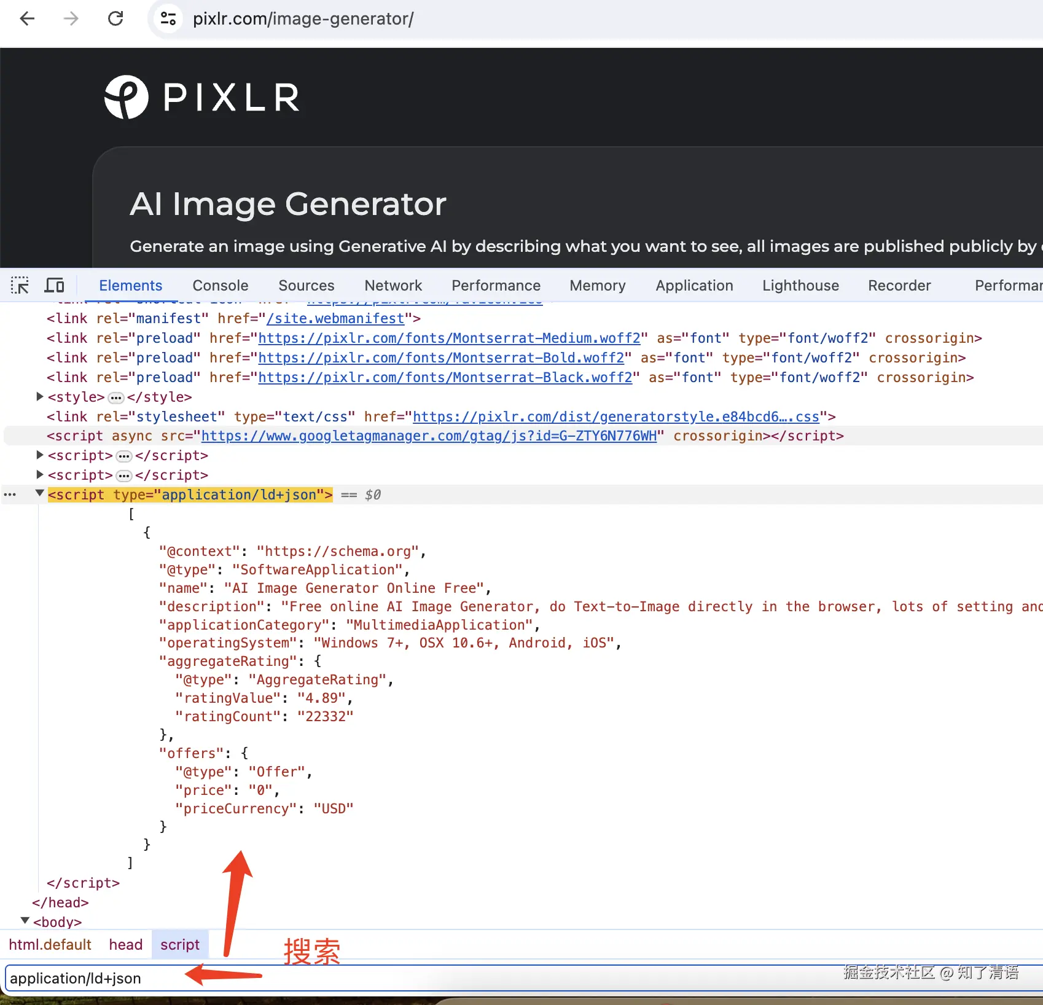This screenshot has width=1043, height=1005.
Task: Click the browser forward arrow
Action: [71, 18]
